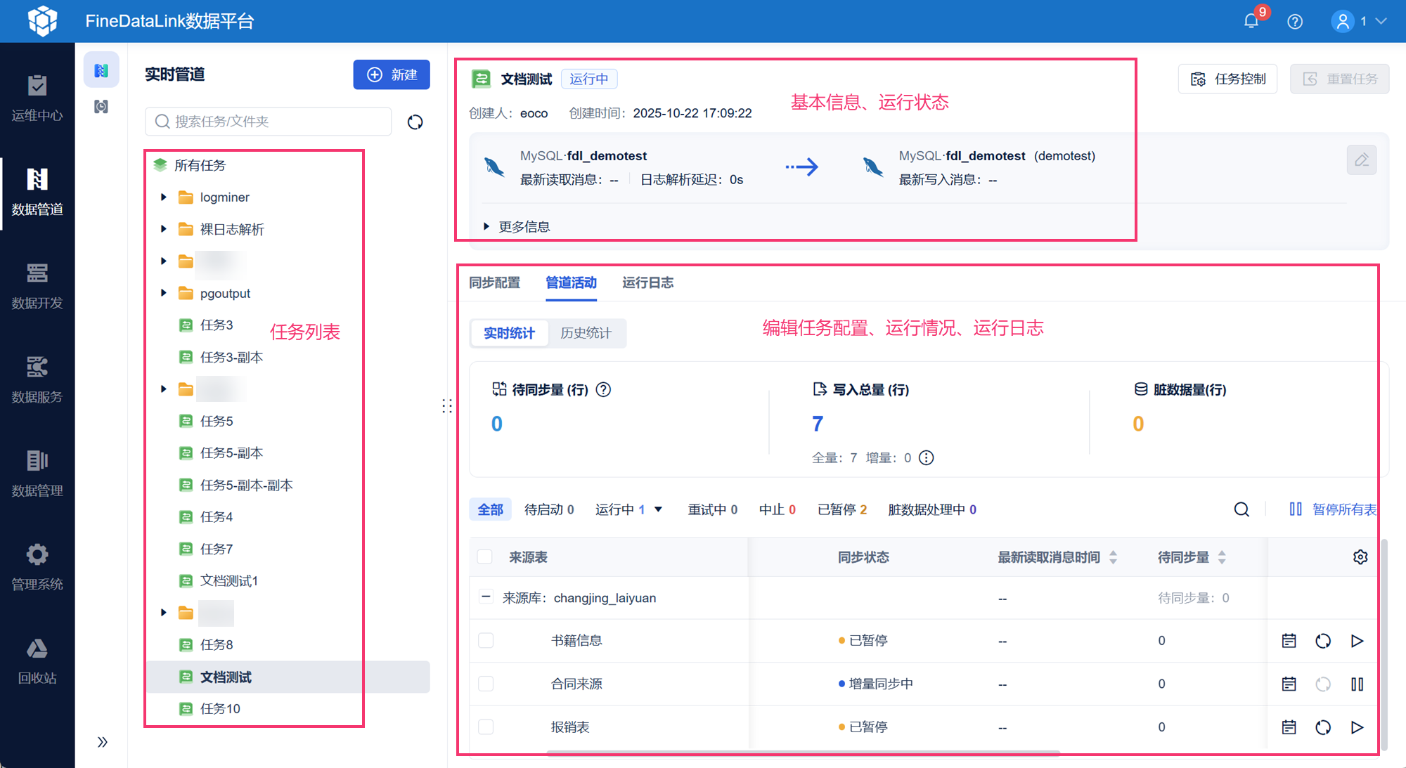Filter tables by 脏数据处理中

tap(932, 509)
